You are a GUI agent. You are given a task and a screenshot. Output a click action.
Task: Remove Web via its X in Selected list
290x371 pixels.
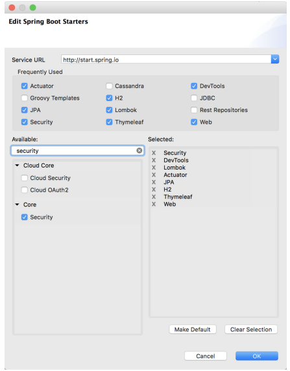154,204
